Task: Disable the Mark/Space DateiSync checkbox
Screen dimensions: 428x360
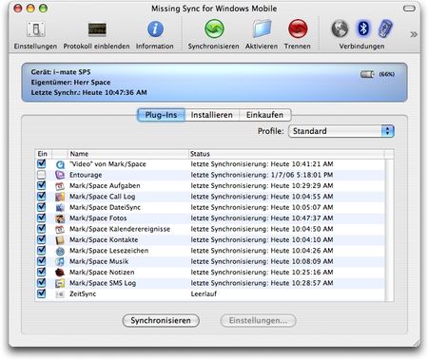Action: point(42,207)
